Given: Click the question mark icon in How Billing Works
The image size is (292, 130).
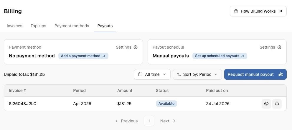Looking at the screenshot, I should point(236,11).
